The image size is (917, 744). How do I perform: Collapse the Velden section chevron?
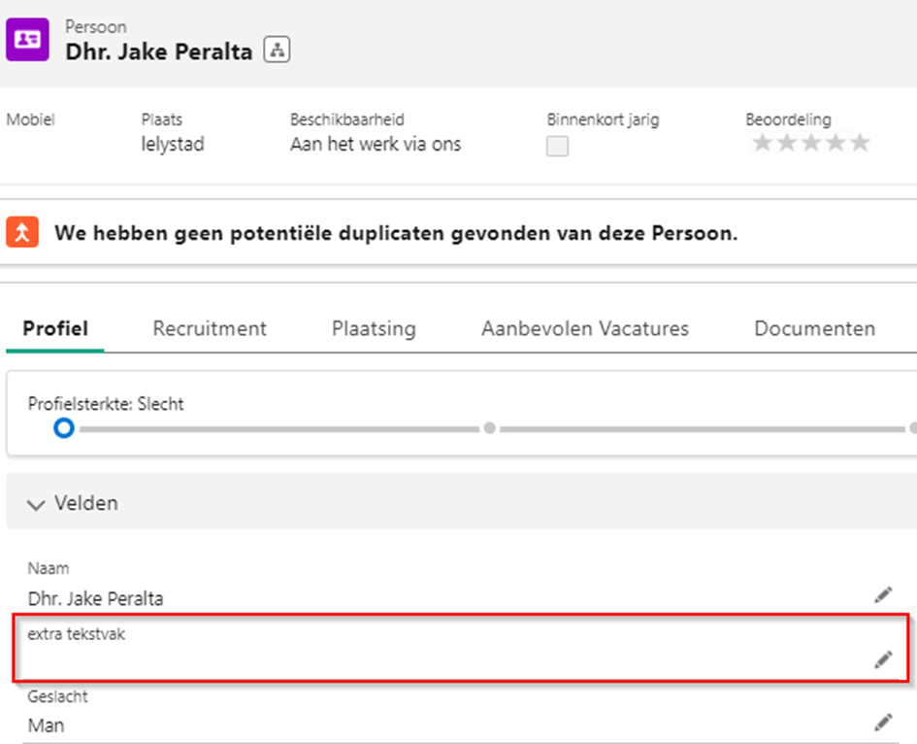pyautogui.click(x=36, y=505)
